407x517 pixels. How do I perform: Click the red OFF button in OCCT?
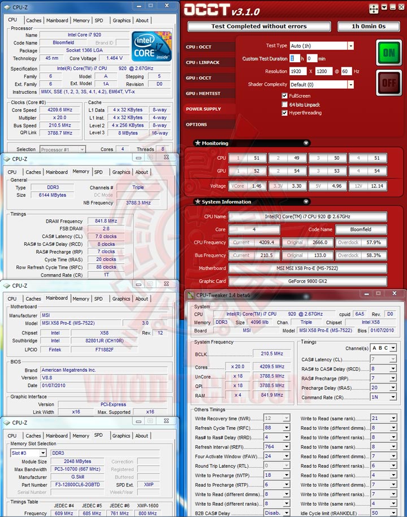pos(389,82)
